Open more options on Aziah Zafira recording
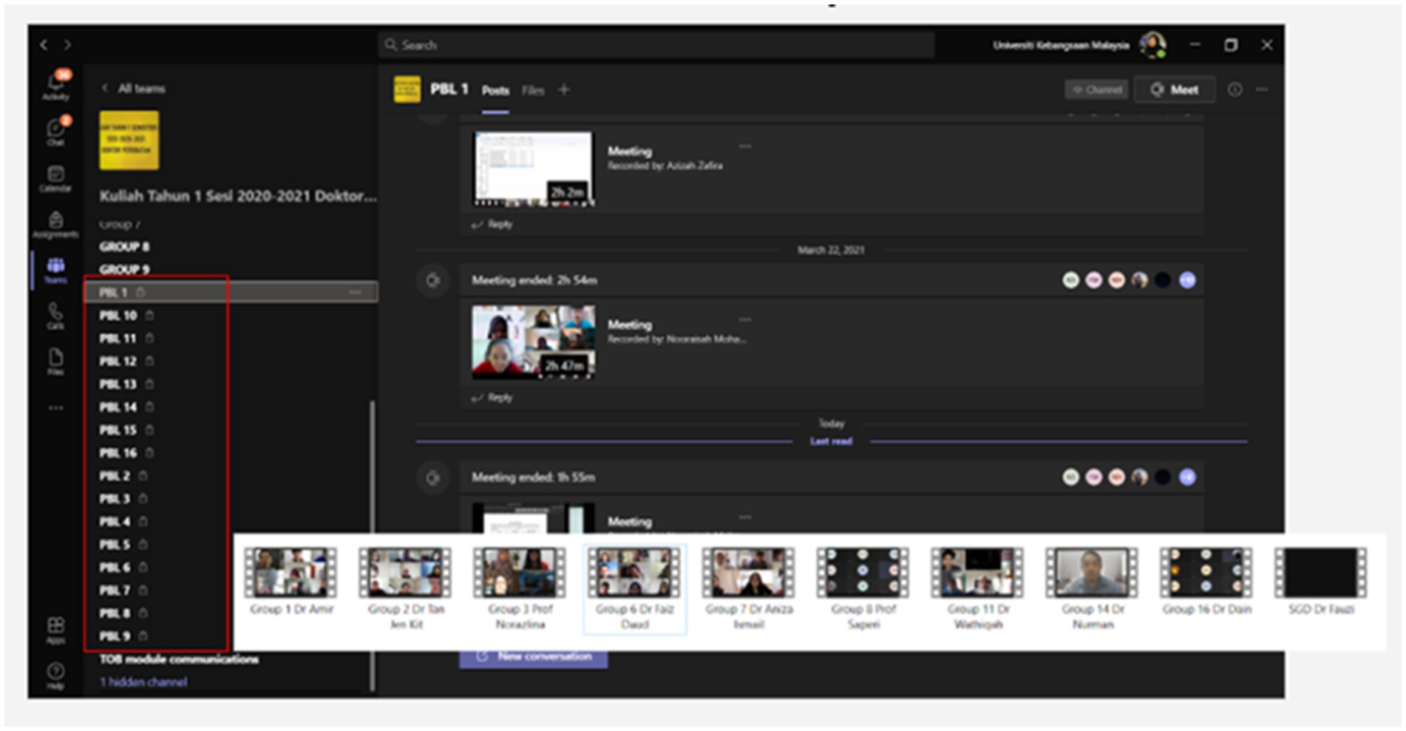The width and height of the screenshot is (1406, 731). tap(745, 146)
